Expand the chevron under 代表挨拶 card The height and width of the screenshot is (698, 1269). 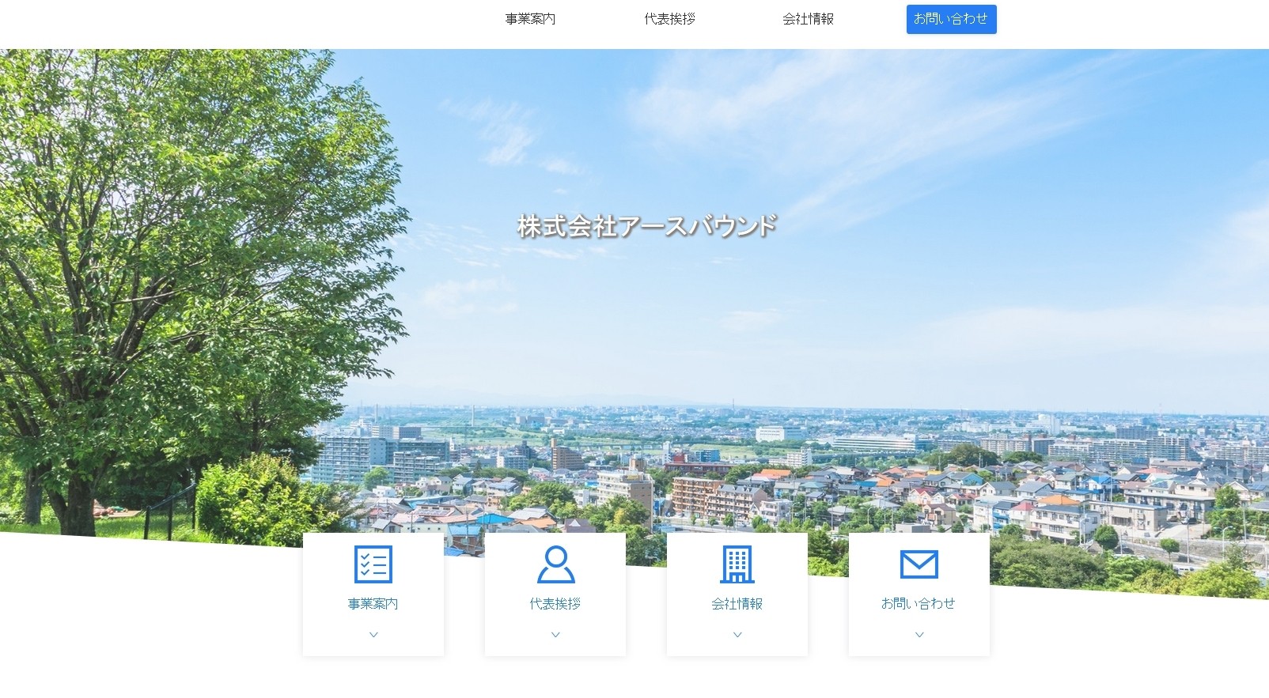[555, 635]
